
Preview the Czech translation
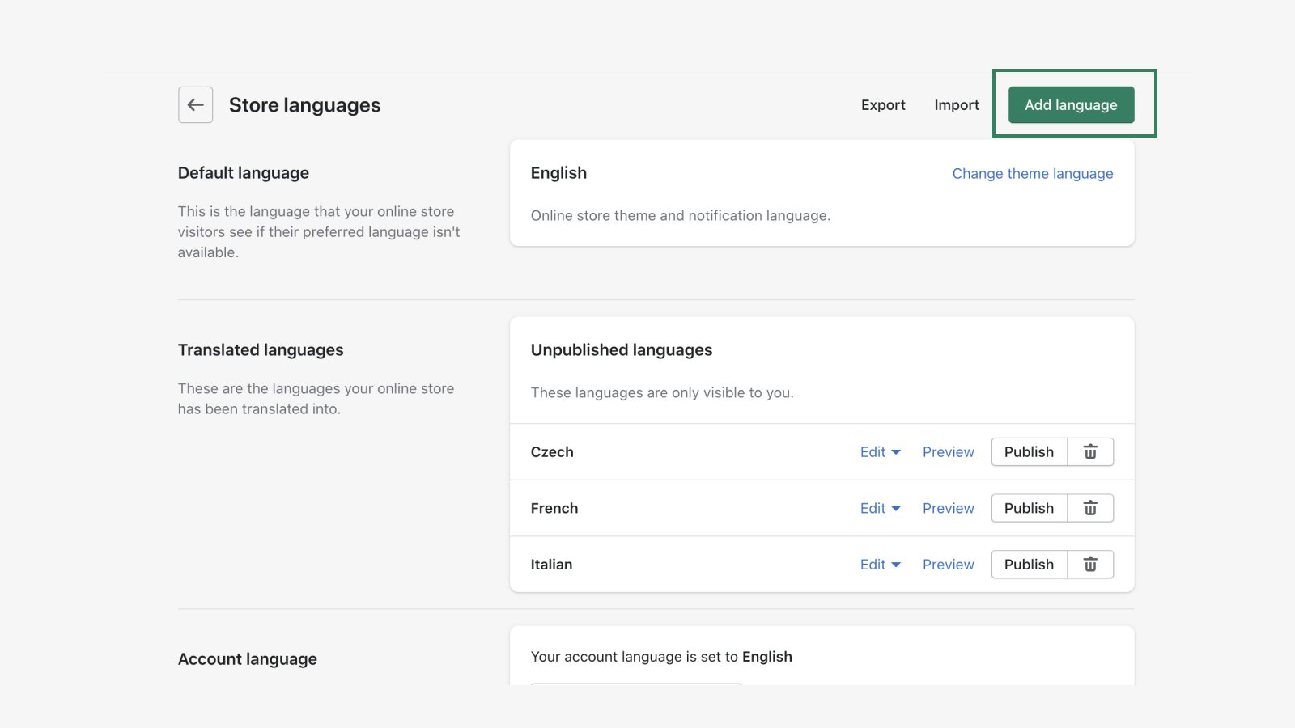949,452
